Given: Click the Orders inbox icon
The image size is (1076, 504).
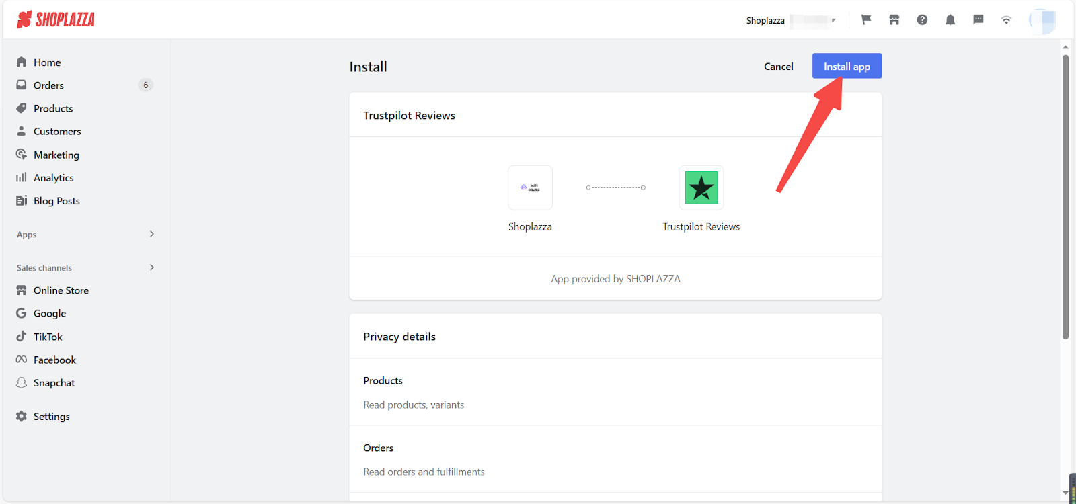Looking at the screenshot, I should tap(22, 85).
